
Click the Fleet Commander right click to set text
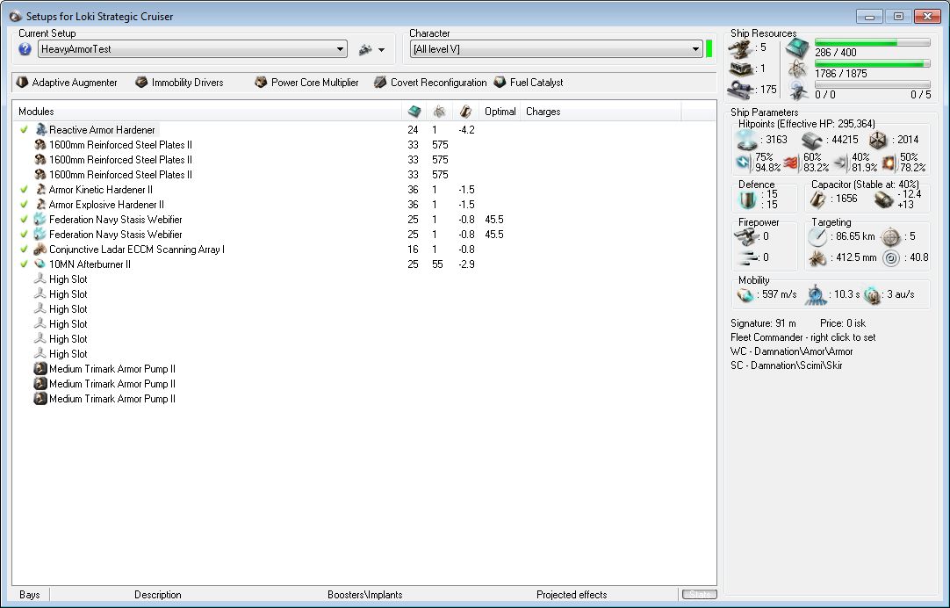point(802,337)
